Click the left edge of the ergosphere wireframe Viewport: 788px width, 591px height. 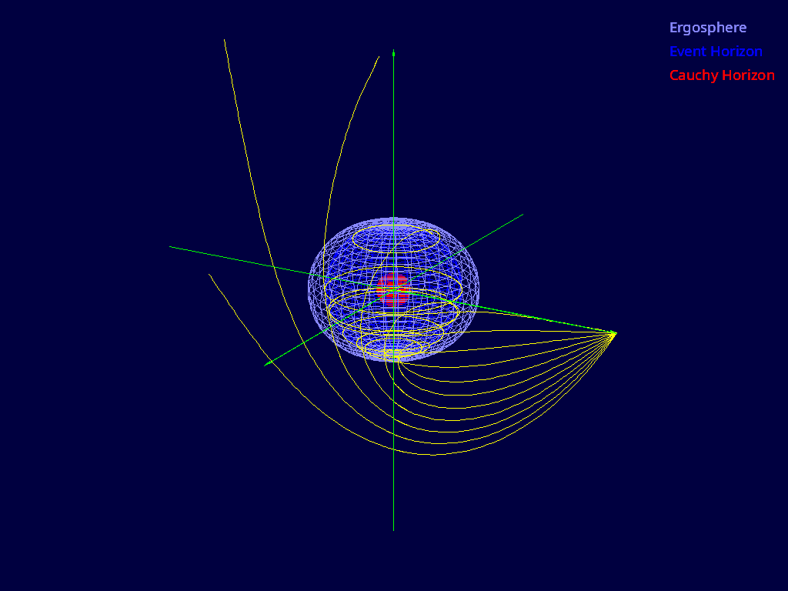click(x=309, y=289)
